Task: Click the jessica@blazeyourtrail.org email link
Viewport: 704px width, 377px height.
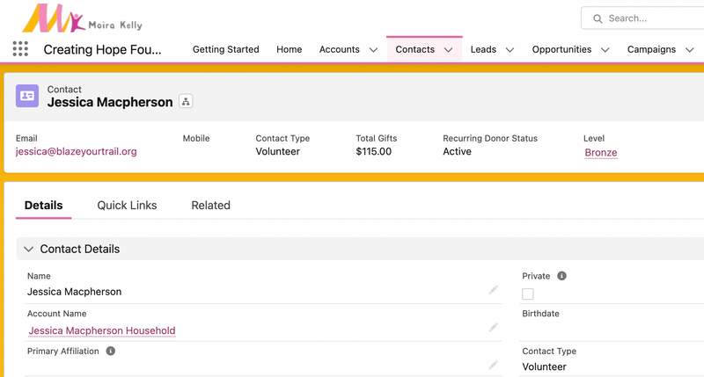Action: click(77, 151)
